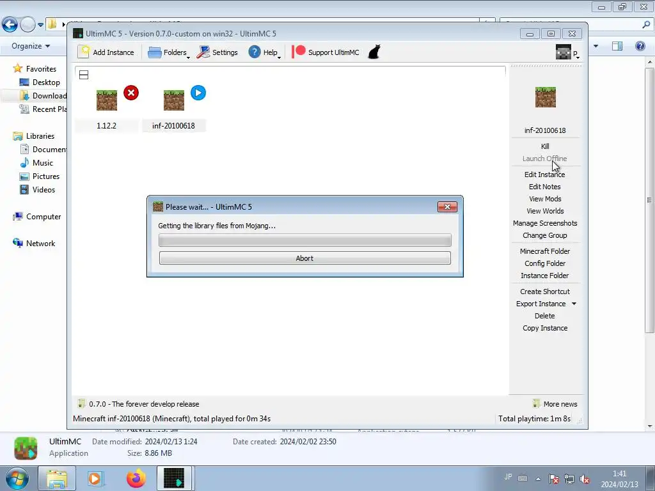The height and width of the screenshot is (491, 655).
Task: Click the Support UltimMC Patreon button
Action: [x=326, y=52]
